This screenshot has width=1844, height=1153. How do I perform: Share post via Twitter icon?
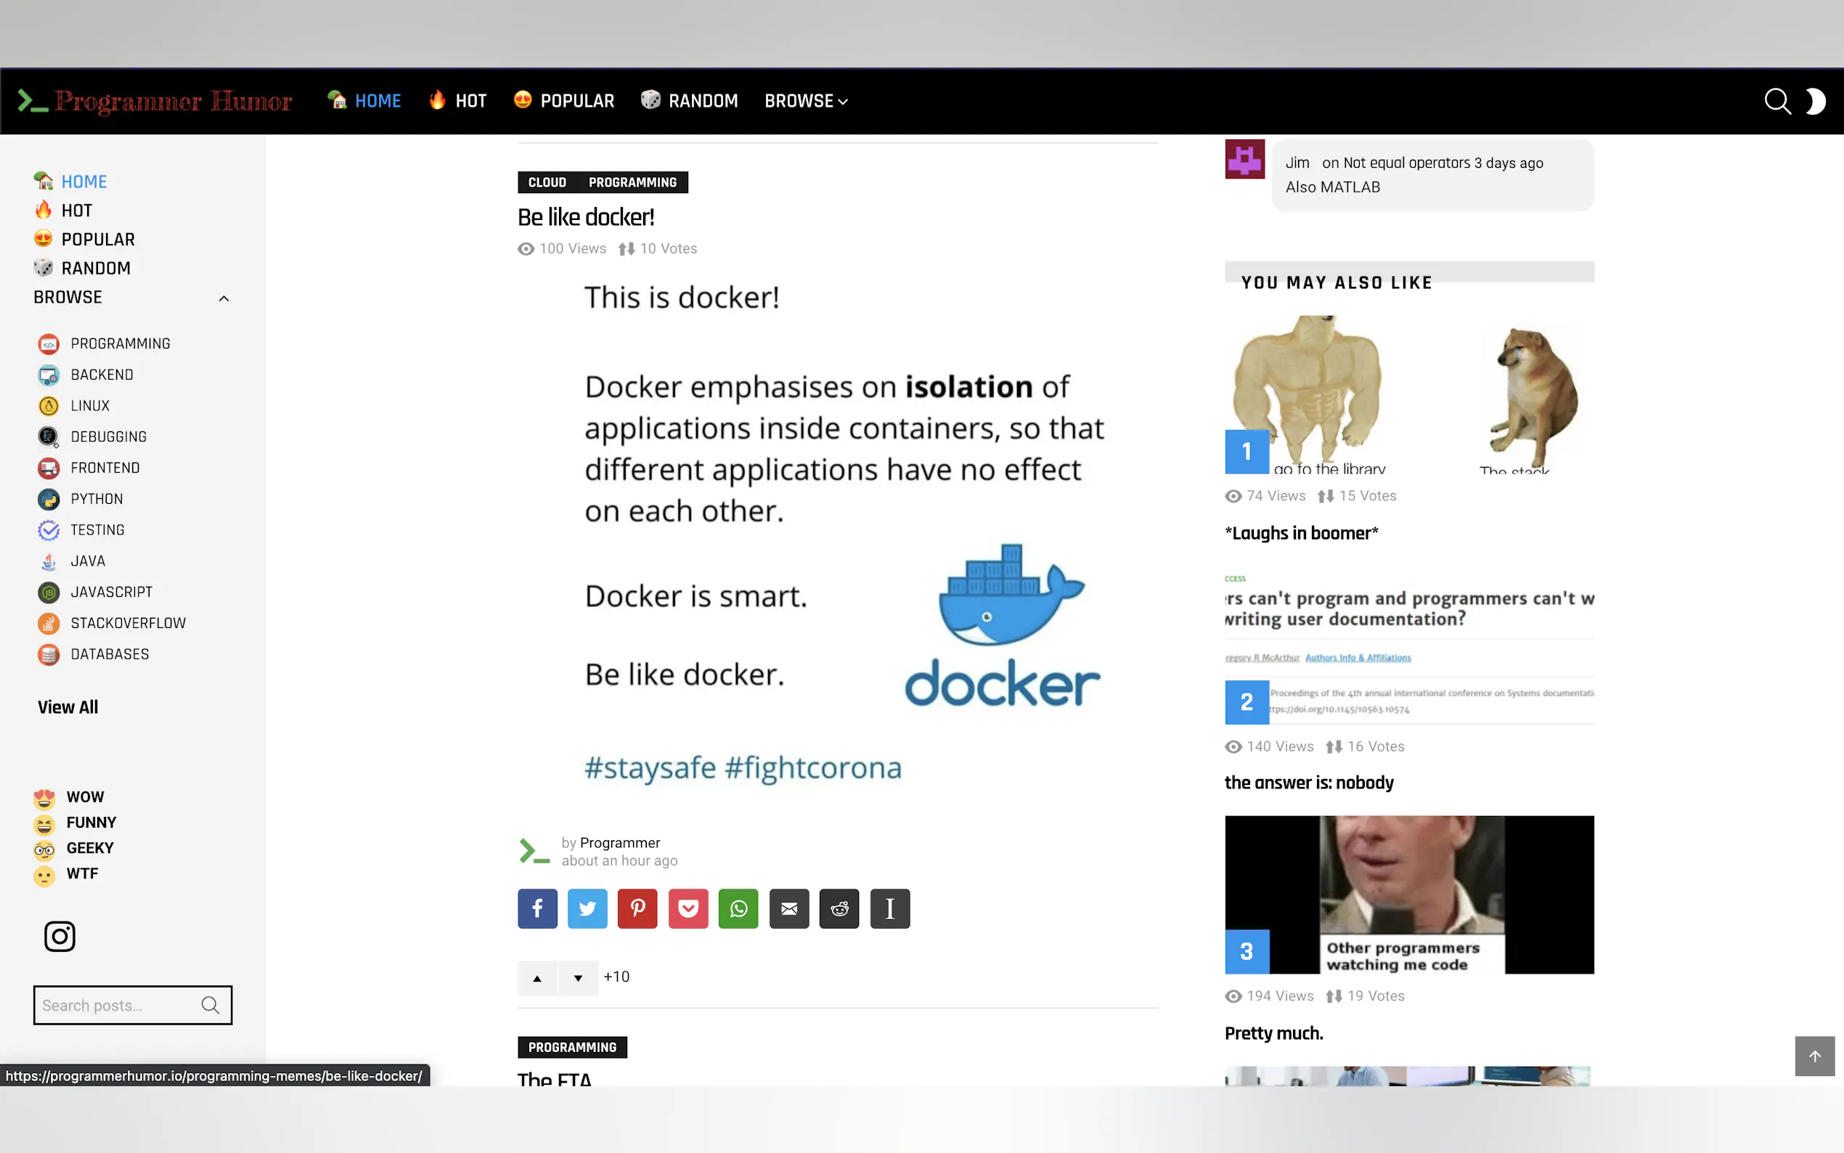click(587, 908)
